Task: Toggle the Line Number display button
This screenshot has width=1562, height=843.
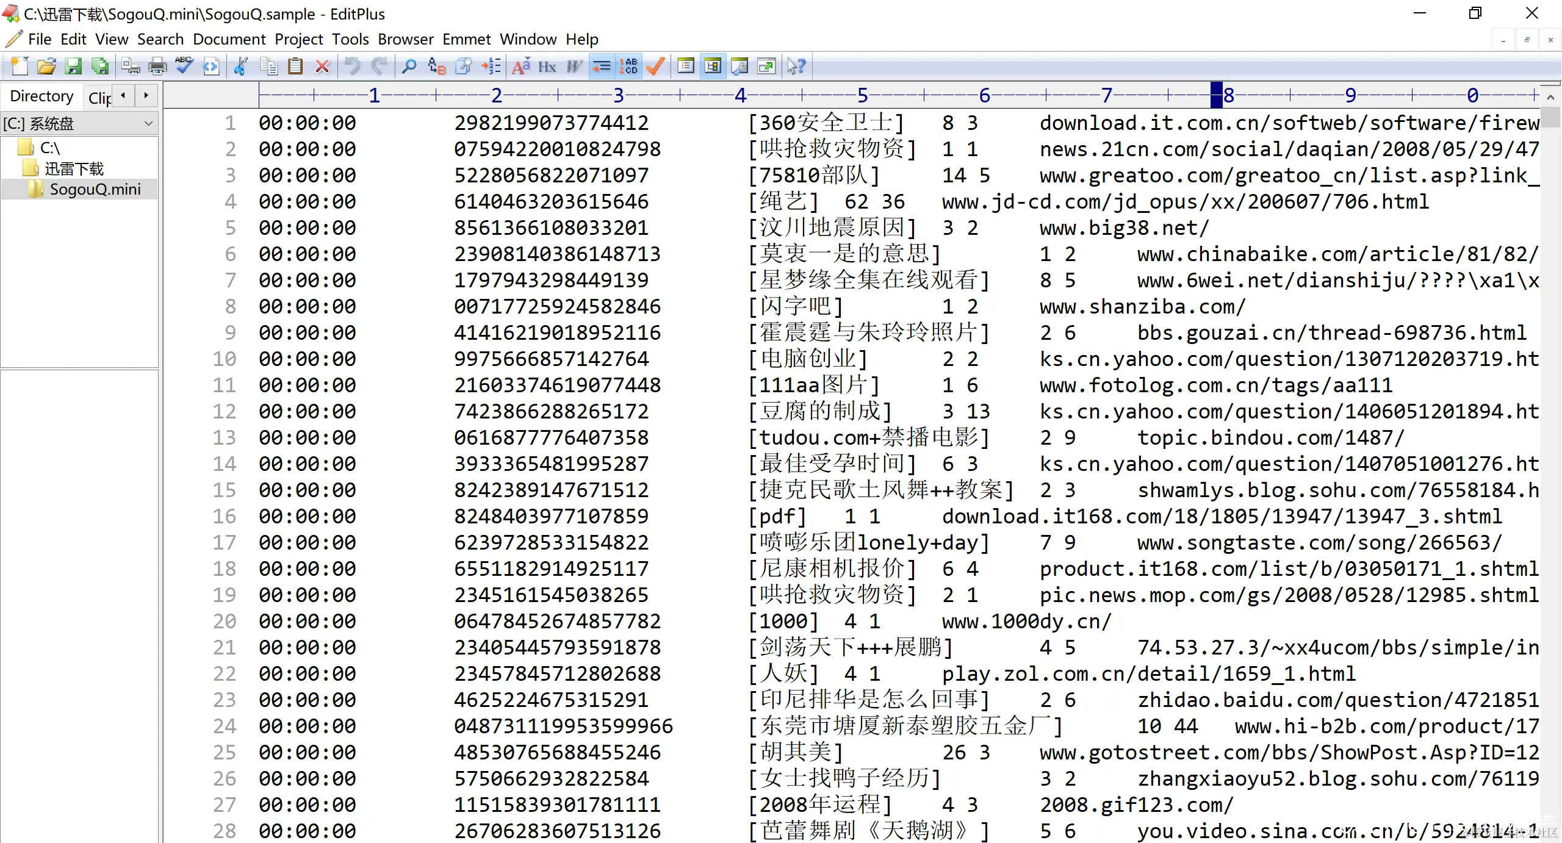Action: coord(628,66)
